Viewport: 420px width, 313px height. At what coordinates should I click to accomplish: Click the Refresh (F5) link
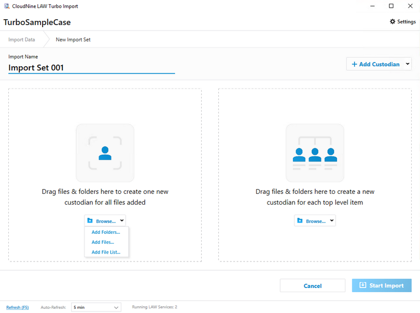coord(17,307)
